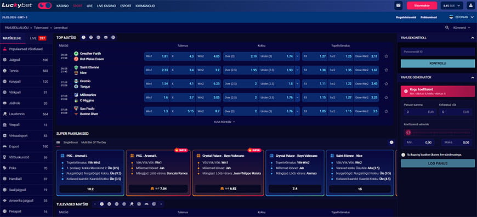
Task: Open the E-sport category
Action: point(26,146)
